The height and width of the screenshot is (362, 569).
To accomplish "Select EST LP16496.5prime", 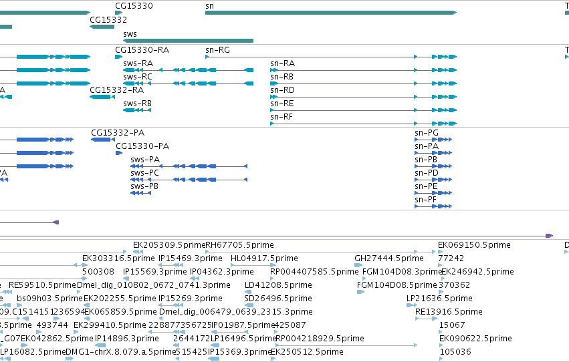I will (x=215, y=346).
